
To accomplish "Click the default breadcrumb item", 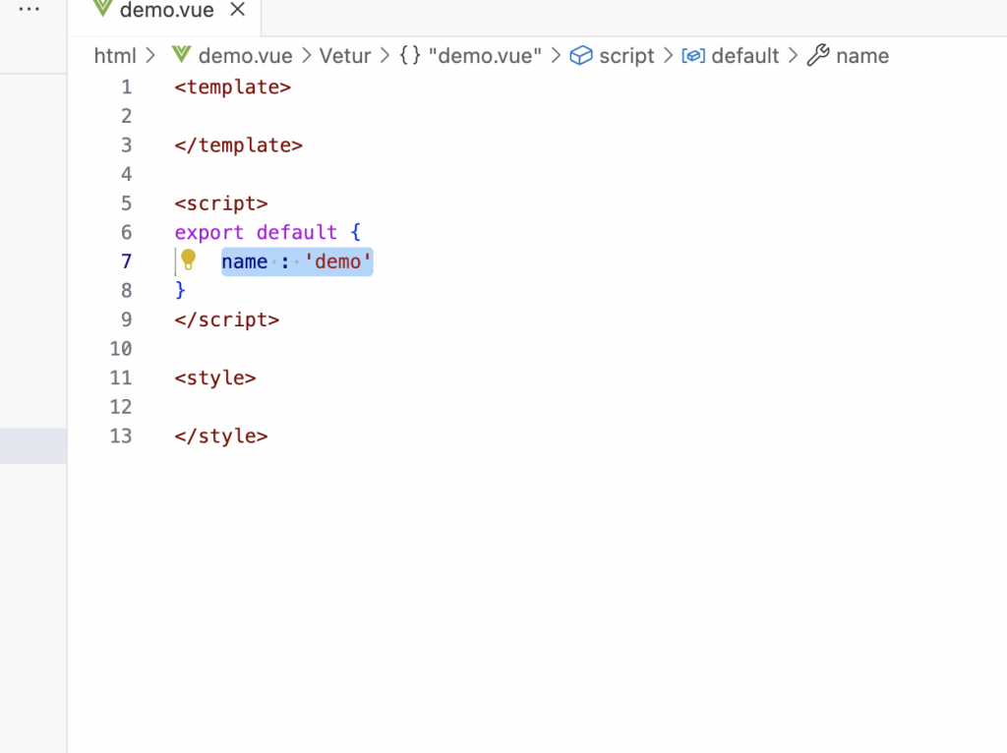I will click(745, 56).
